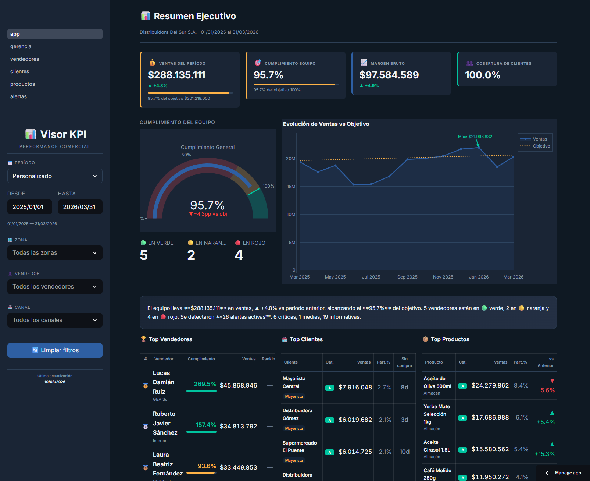Viewport: 590px width, 481px height.
Task: Click the 10d value for Supermercado El Puente
Action: 404,452
